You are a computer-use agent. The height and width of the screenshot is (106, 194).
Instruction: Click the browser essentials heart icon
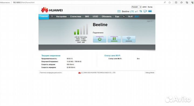tap(192, 2)
